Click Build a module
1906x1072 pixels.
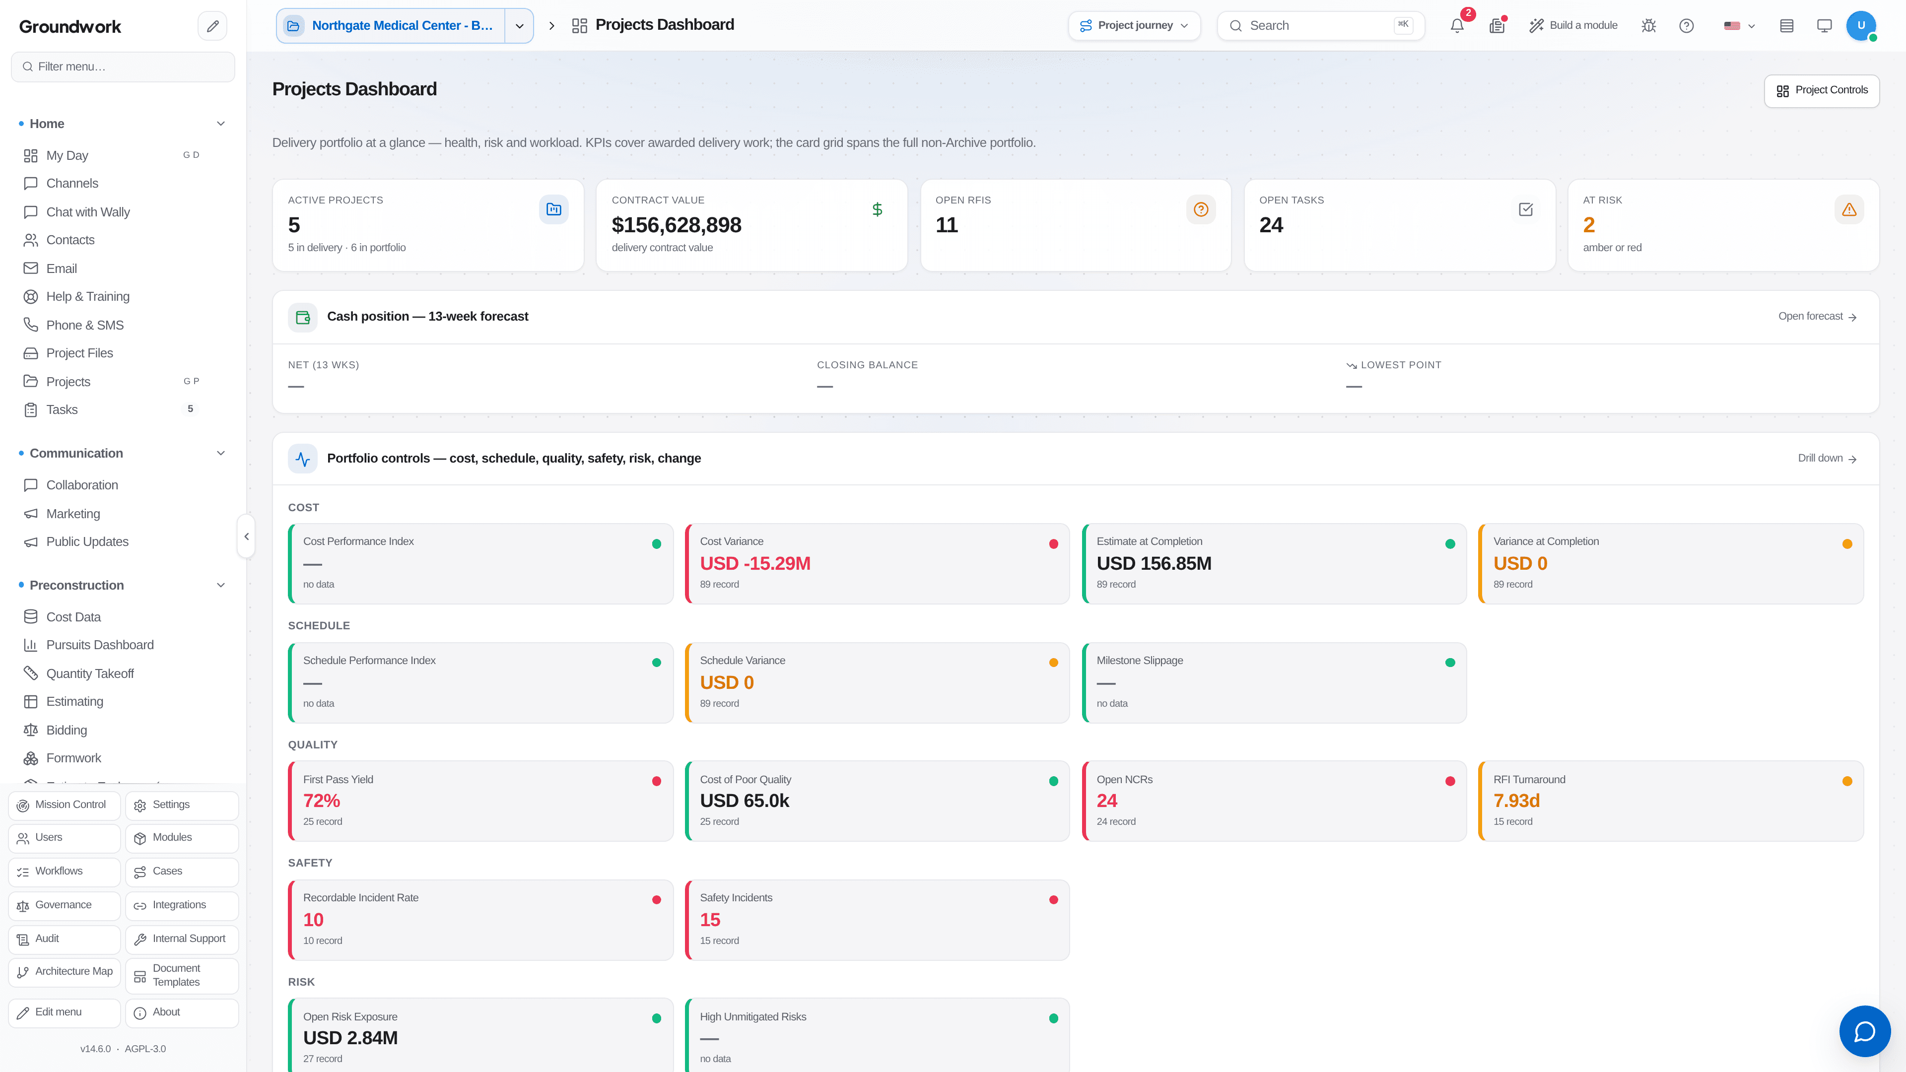coord(1573,26)
